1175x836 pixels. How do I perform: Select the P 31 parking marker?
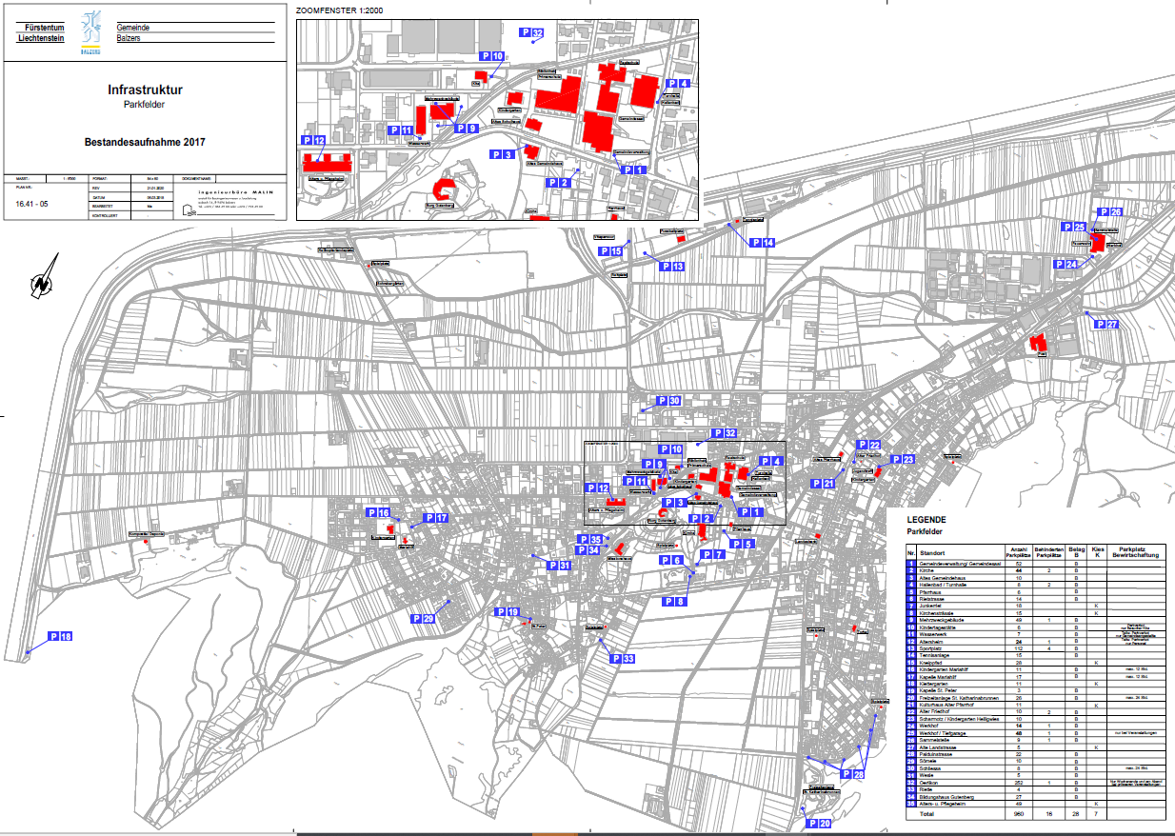558,566
